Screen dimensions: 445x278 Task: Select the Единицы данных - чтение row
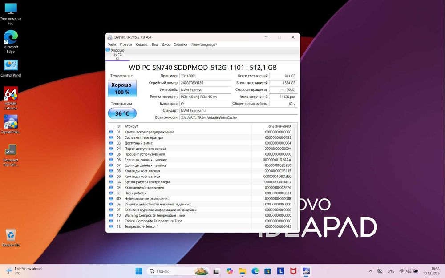[x=201, y=160]
